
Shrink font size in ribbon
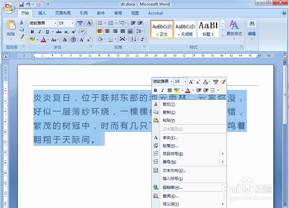point(89,40)
